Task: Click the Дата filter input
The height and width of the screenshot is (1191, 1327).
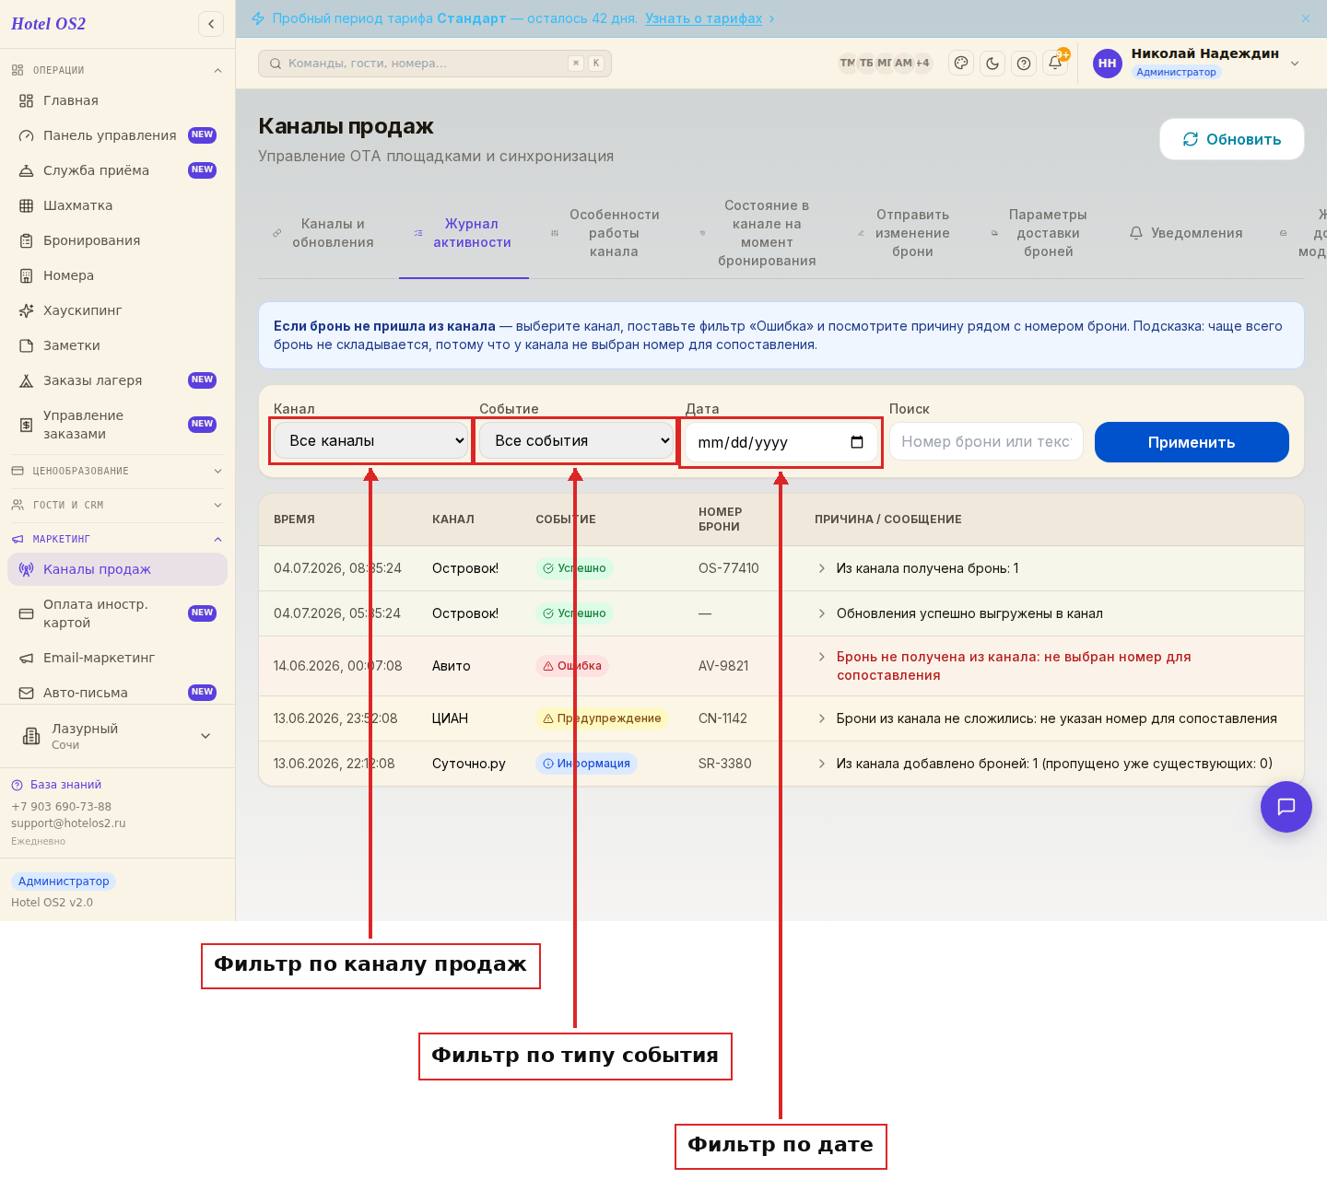Action: tap(781, 442)
